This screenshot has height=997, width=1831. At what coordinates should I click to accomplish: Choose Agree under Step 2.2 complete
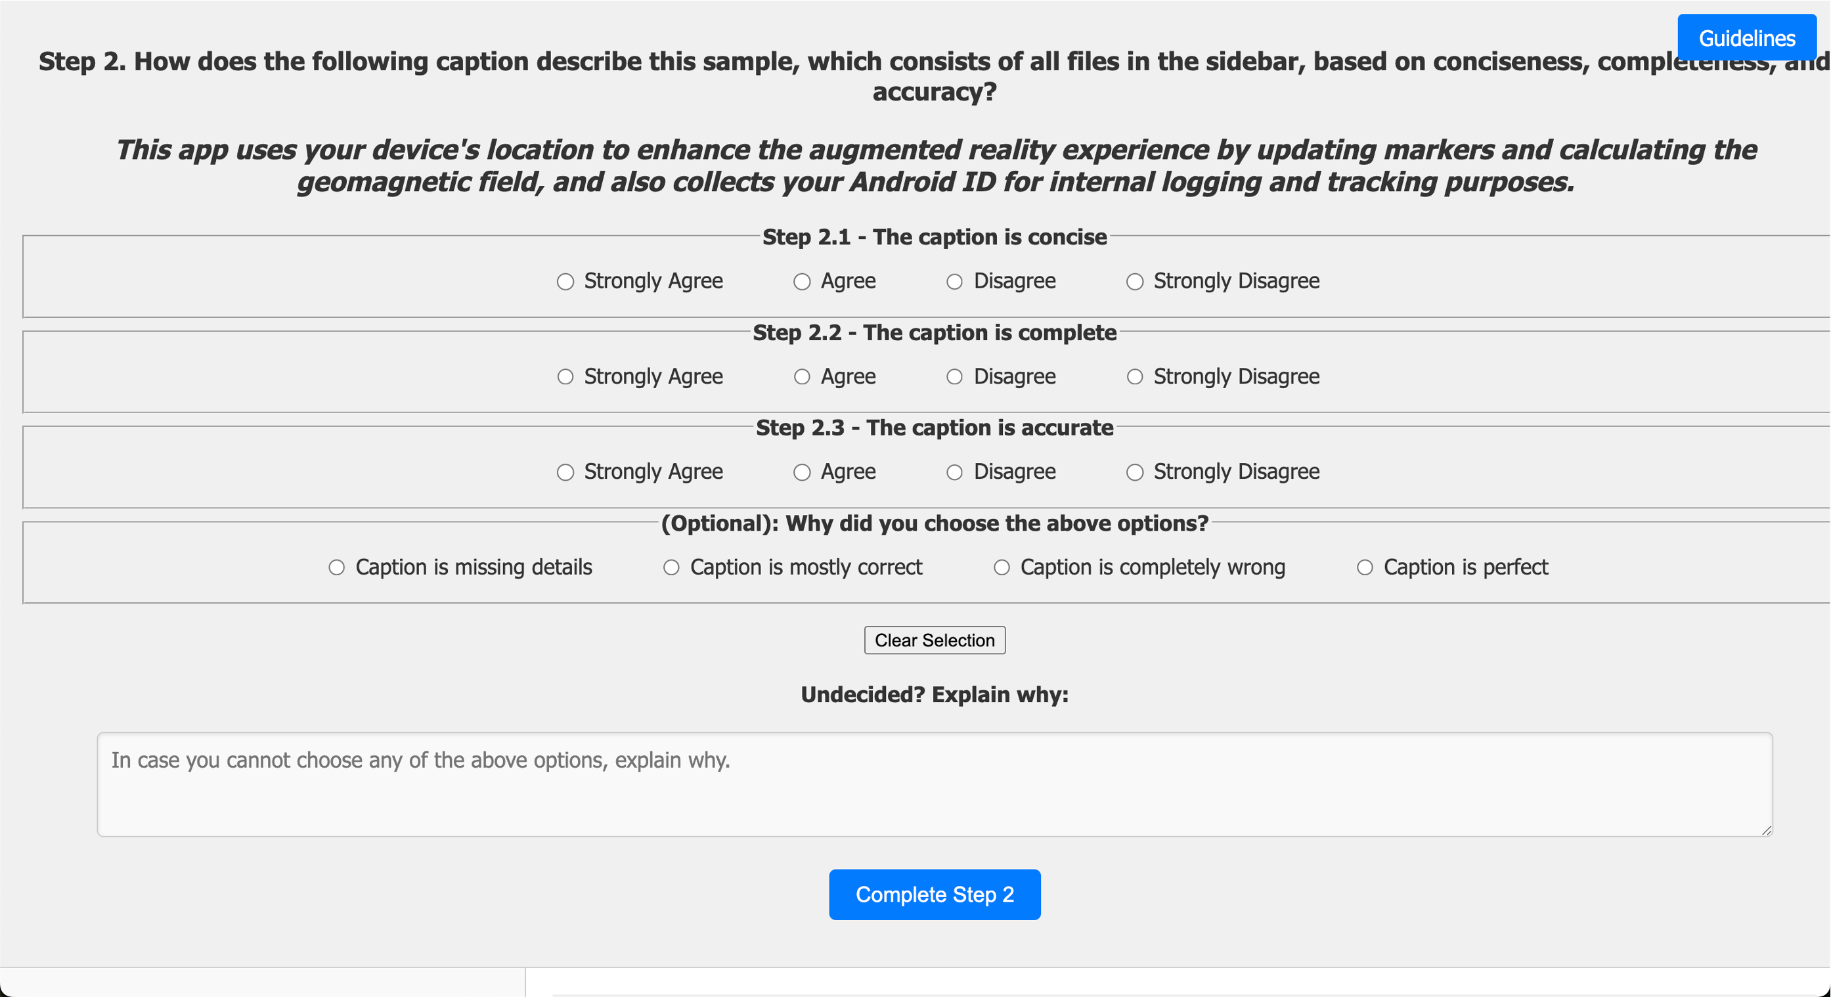coord(802,376)
